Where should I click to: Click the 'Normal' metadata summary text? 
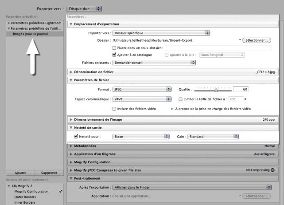tap(269, 146)
